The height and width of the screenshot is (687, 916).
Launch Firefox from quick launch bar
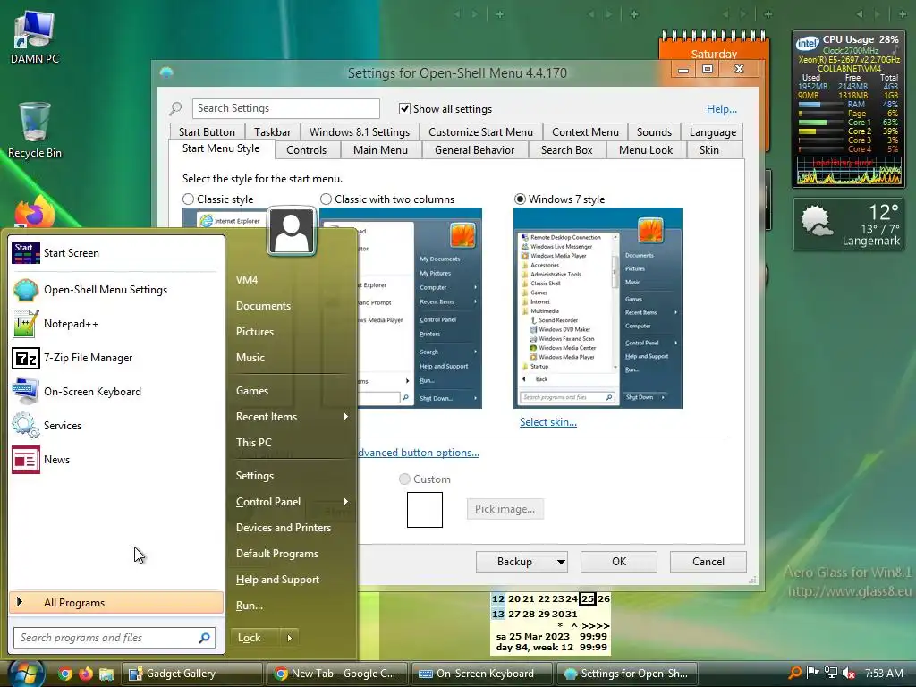click(86, 674)
